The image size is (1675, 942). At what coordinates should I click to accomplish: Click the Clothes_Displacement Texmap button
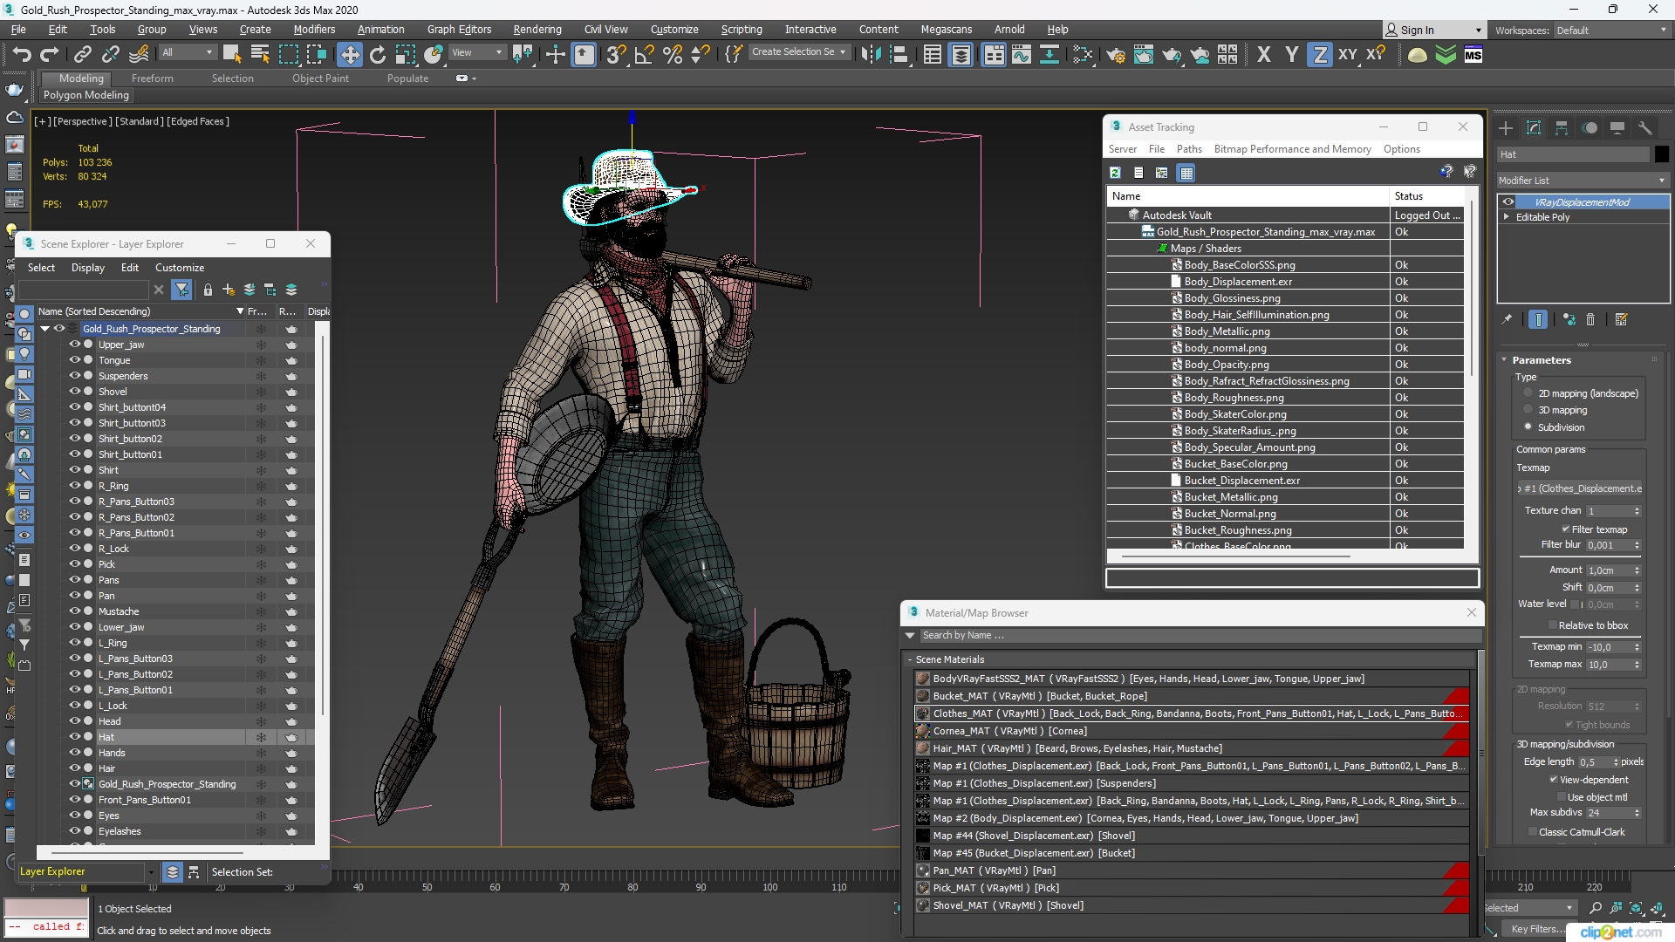click(x=1581, y=488)
